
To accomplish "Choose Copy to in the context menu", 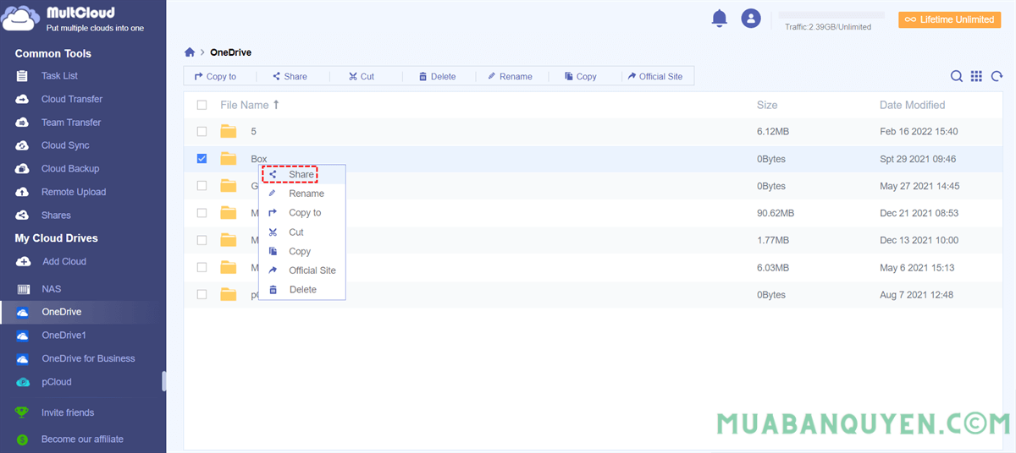I will 301,213.
